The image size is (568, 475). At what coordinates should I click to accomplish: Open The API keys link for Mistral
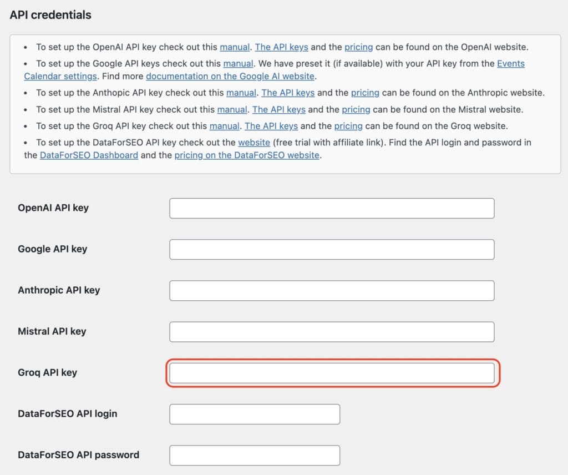(278, 109)
